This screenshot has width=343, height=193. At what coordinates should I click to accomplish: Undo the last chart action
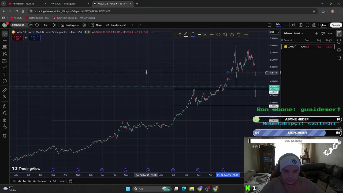133,25
